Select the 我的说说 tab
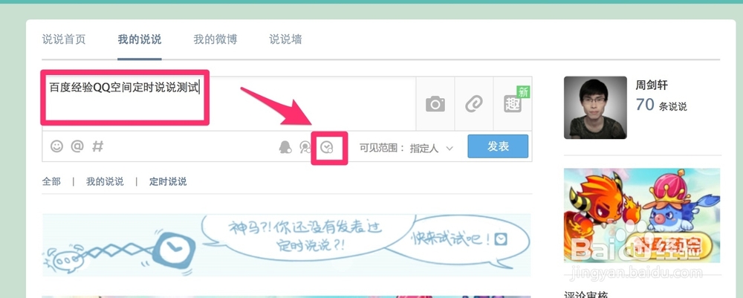The height and width of the screenshot is (298, 743). 140,39
